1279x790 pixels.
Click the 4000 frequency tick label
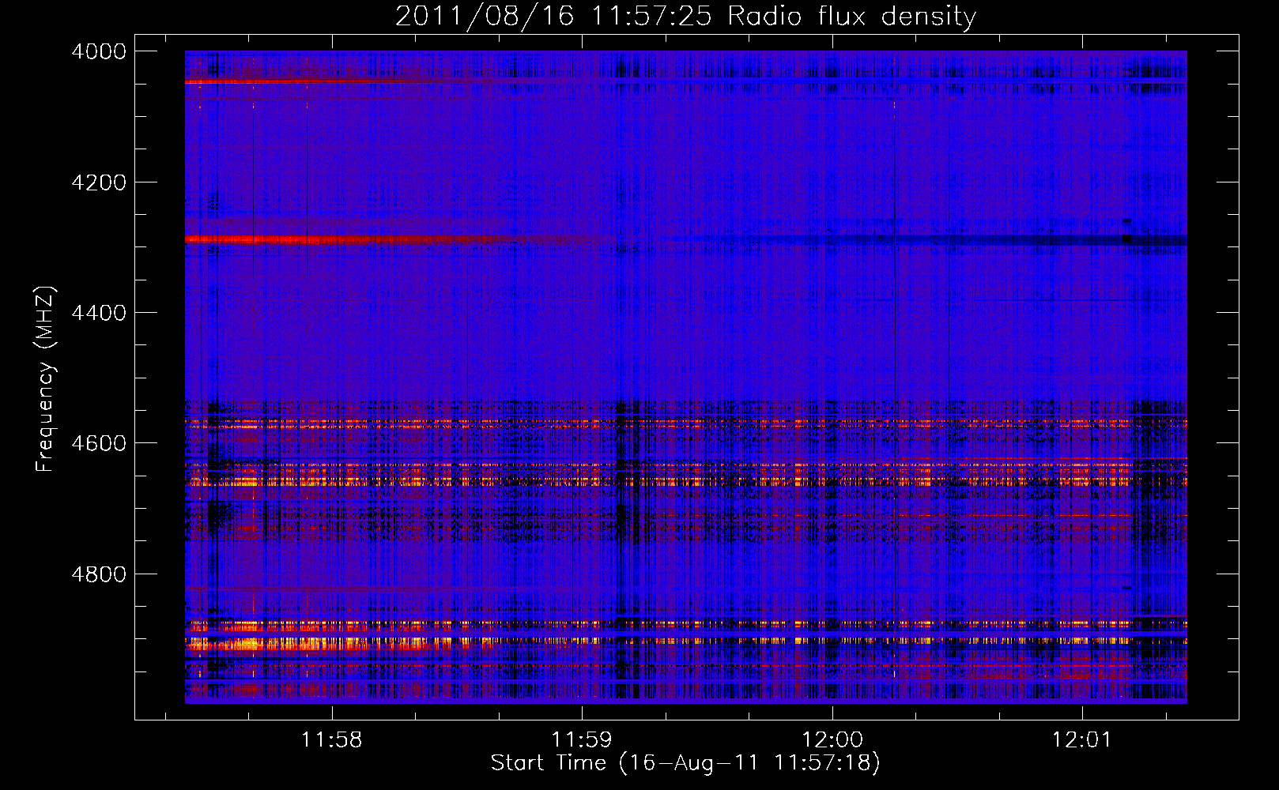click(x=99, y=51)
